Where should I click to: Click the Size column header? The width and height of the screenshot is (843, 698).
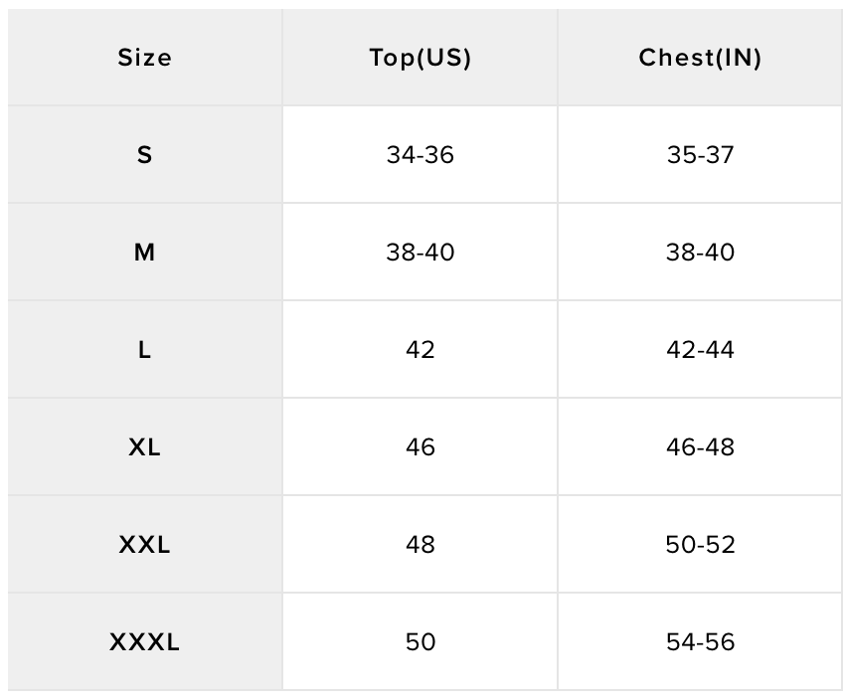[144, 58]
